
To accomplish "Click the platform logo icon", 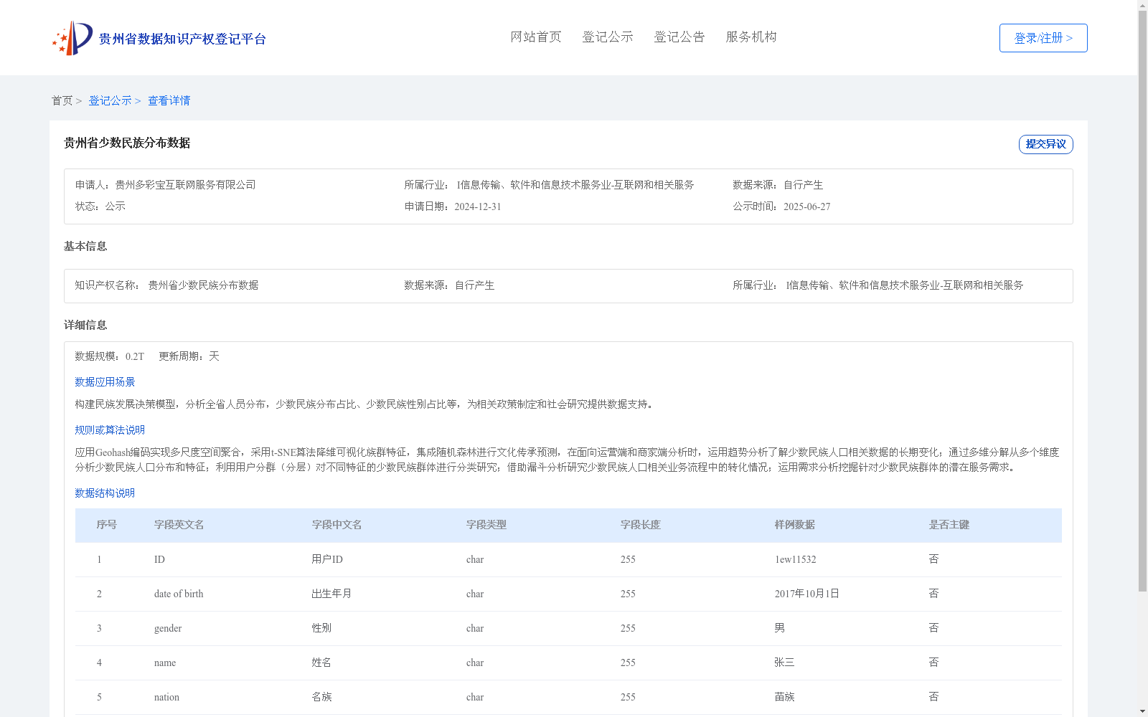I will [72, 38].
